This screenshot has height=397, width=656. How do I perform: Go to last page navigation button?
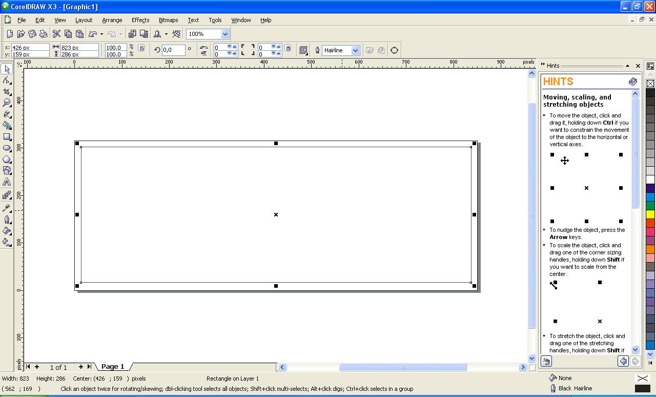pos(89,367)
